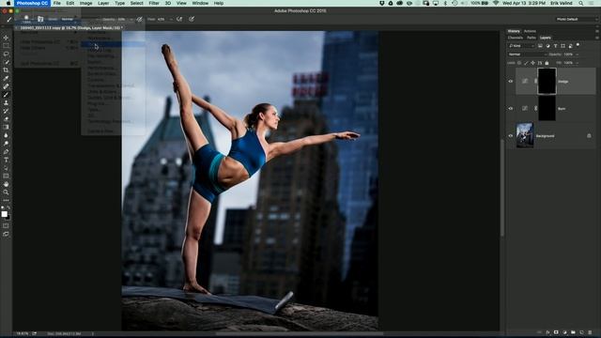Viewport: 601px width, 338px height.
Task: Toggle layer filtering switch on/off
Action: tap(578, 45)
